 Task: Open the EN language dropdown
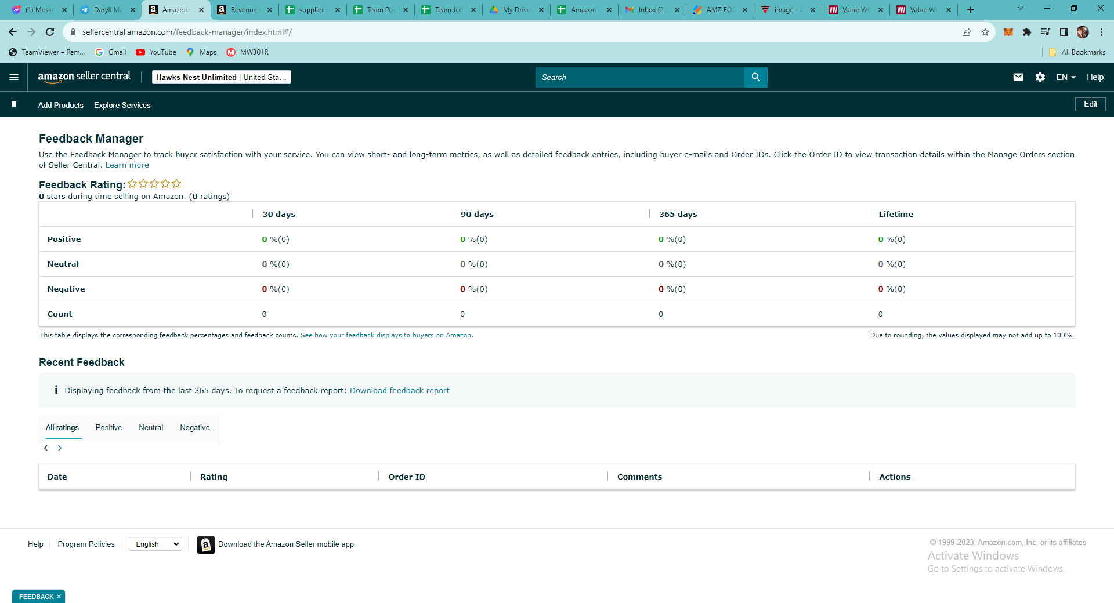tap(1066, 77)
